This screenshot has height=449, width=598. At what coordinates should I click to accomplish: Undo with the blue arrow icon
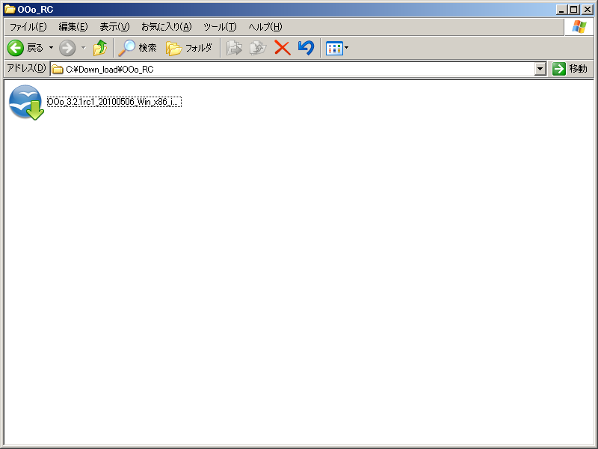pyautogui.click(x=306, y=48)
